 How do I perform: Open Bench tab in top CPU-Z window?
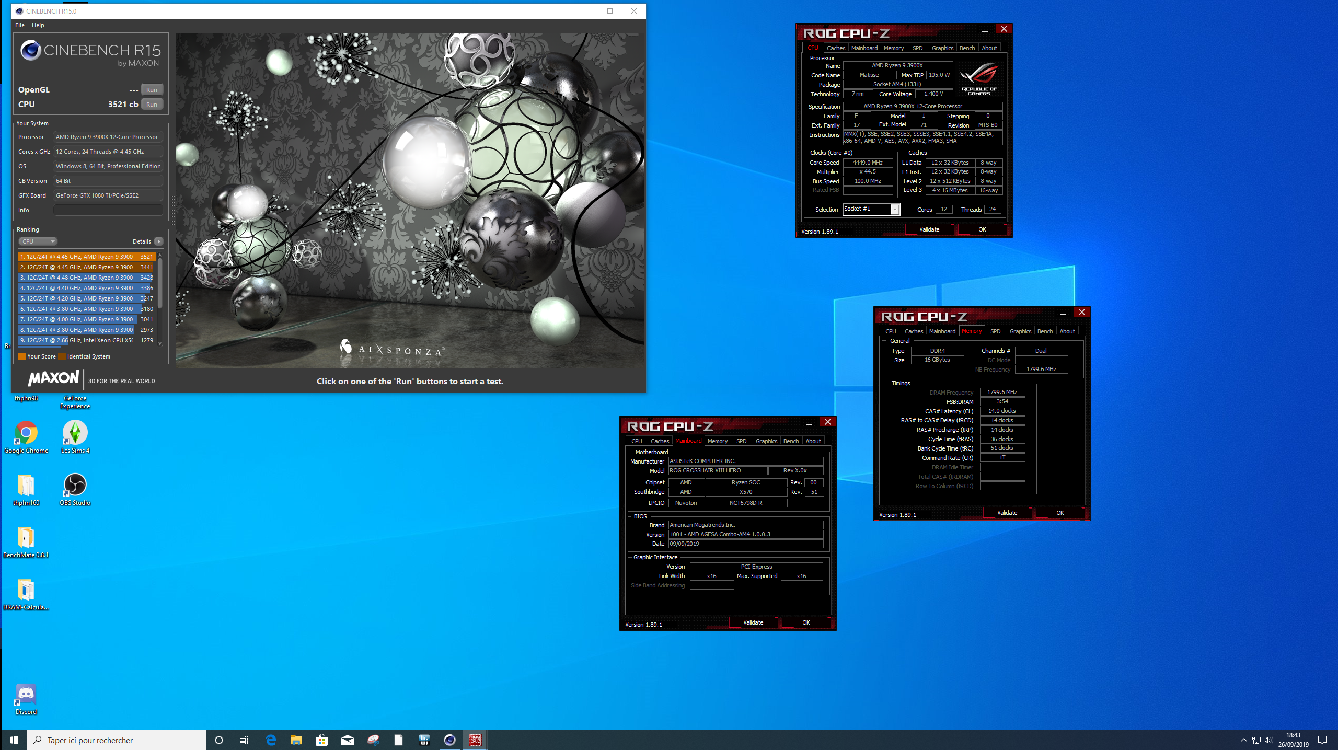pos(967,48)
